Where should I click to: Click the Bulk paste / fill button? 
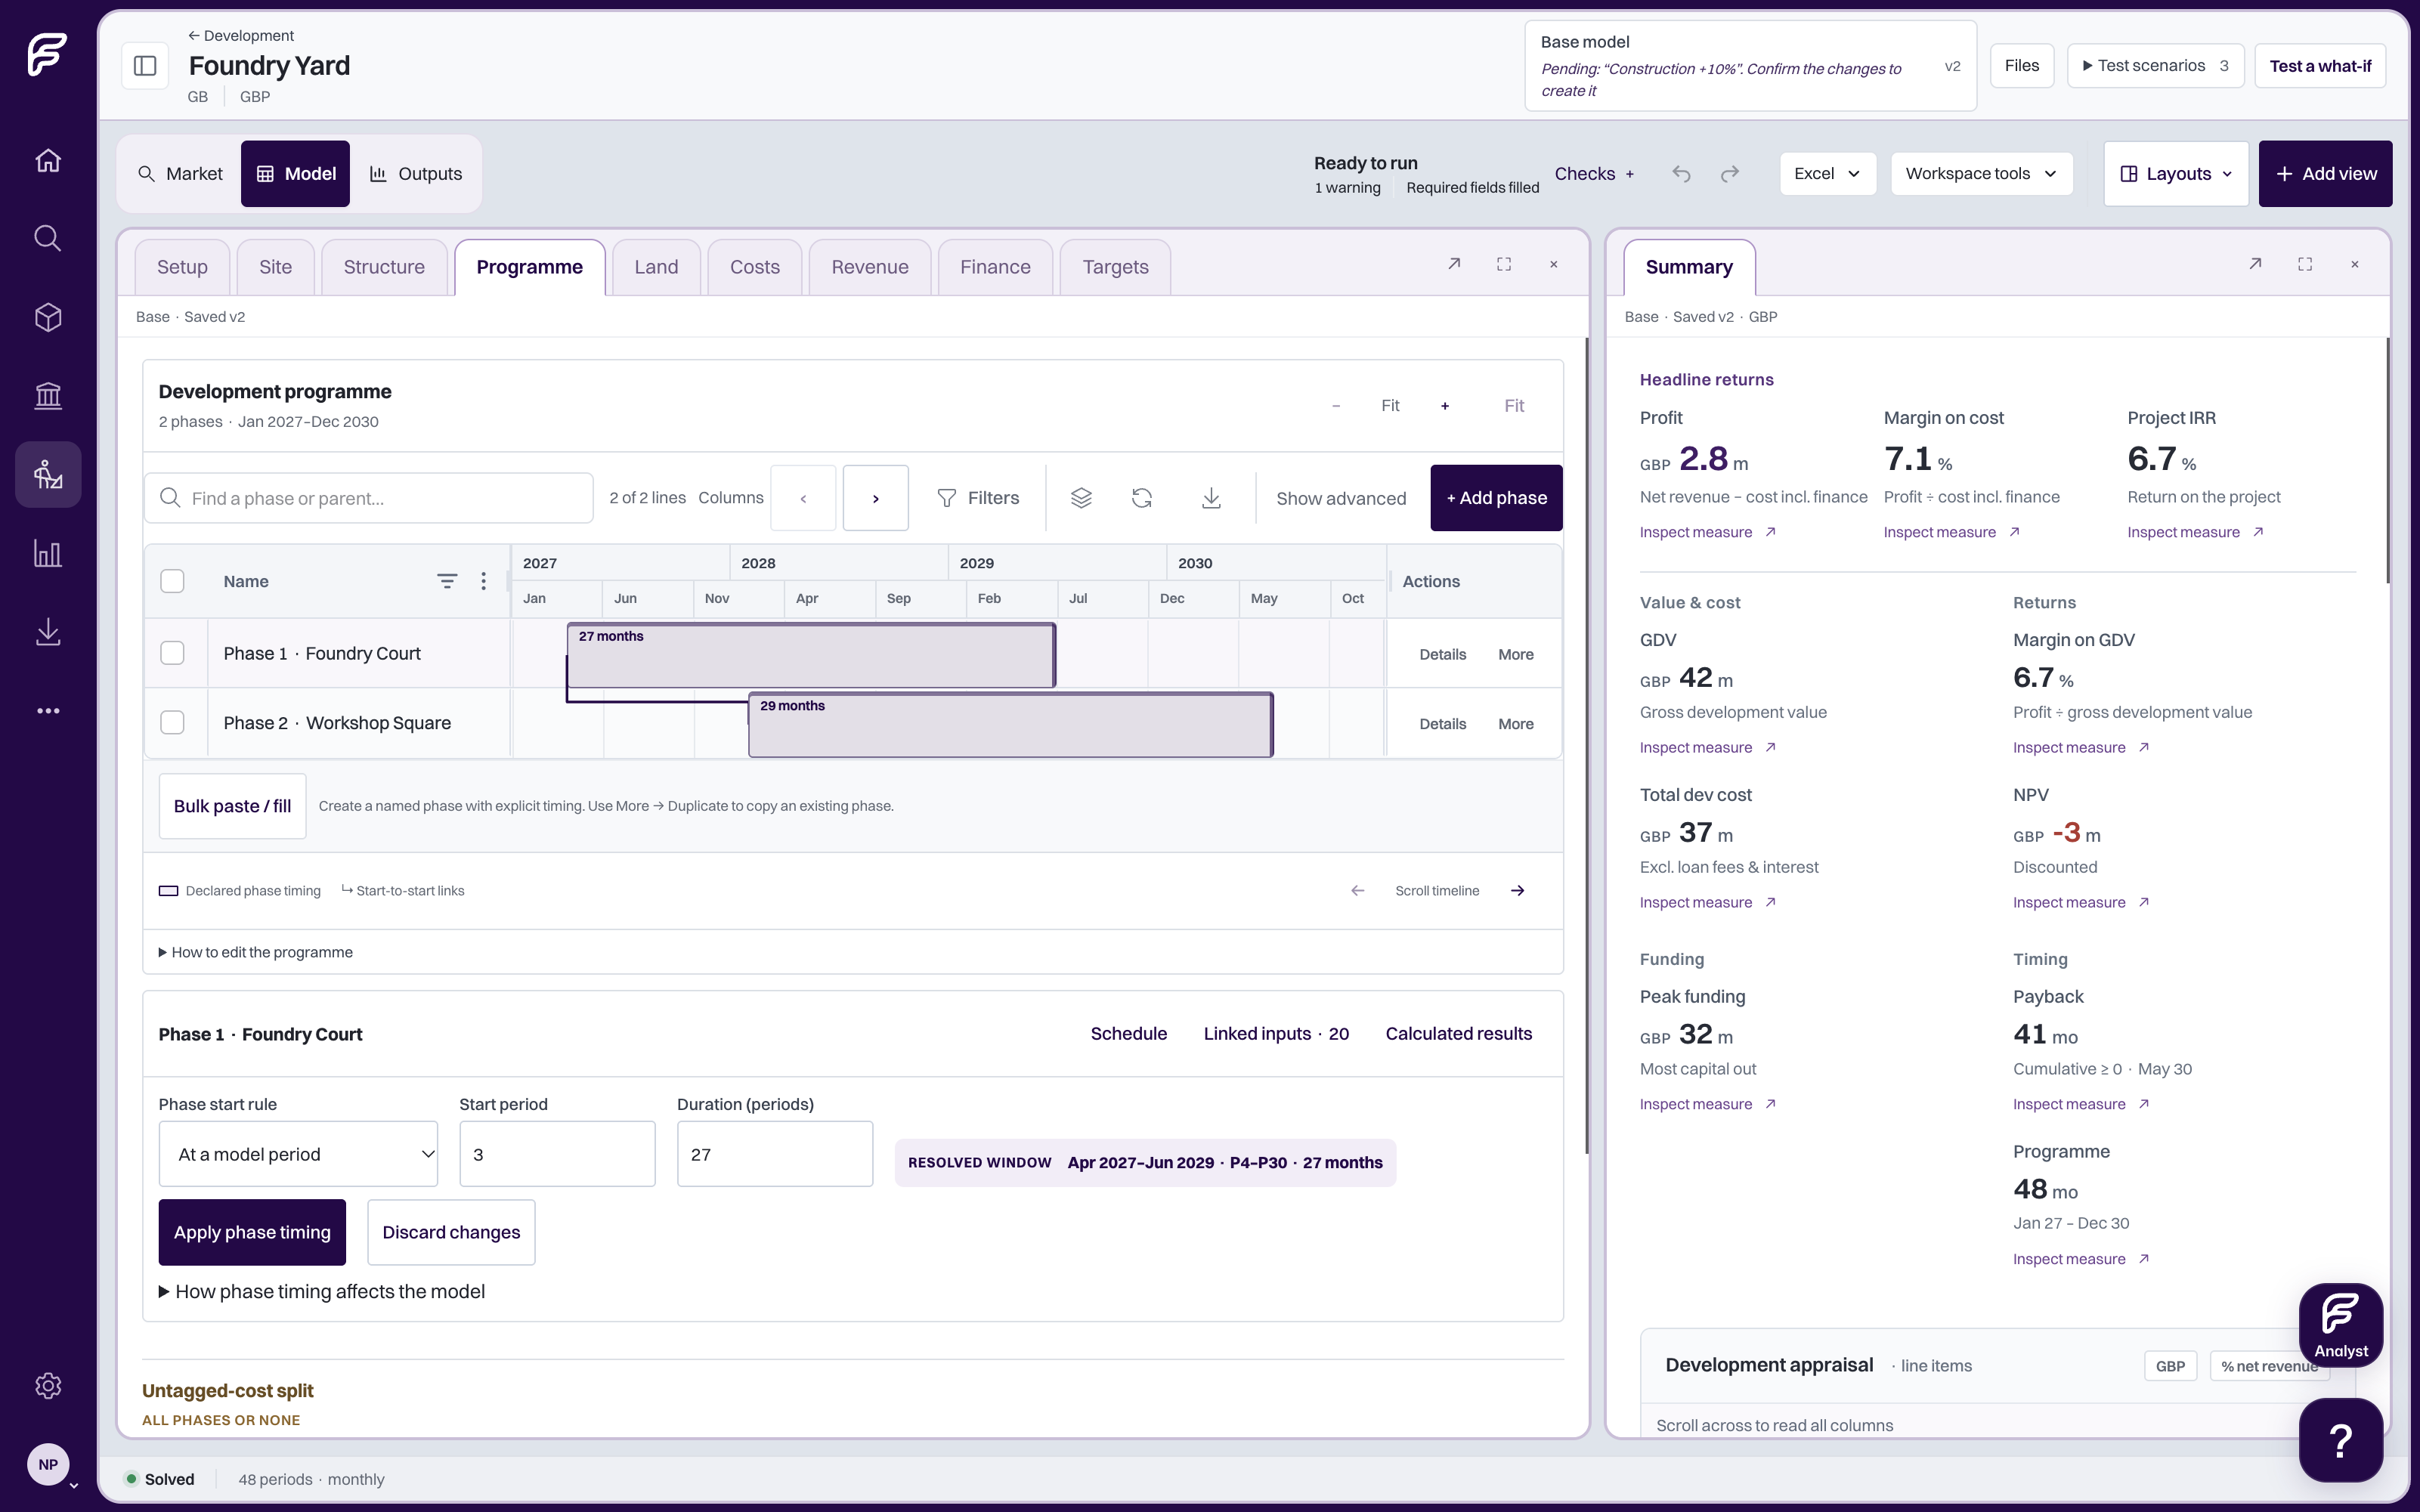click(x=232, y=806)
